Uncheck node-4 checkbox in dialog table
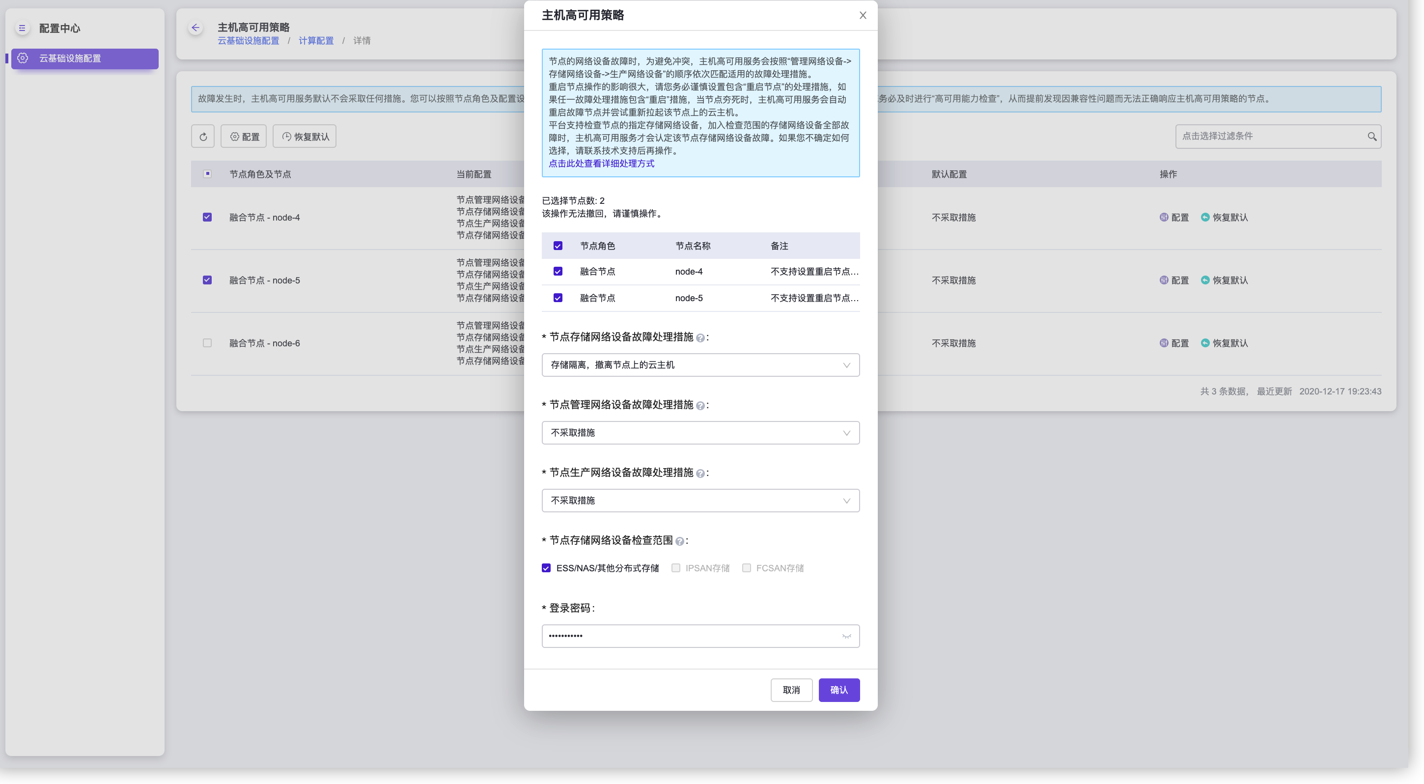The height and width of the screenshot is (784, 1424). pyautogui.click(x=558, y=272)
